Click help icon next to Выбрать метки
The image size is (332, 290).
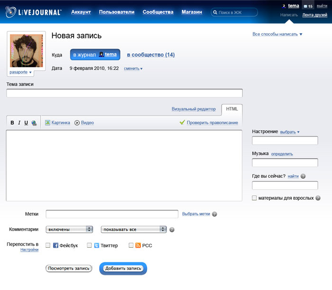(x=214, y=214)
